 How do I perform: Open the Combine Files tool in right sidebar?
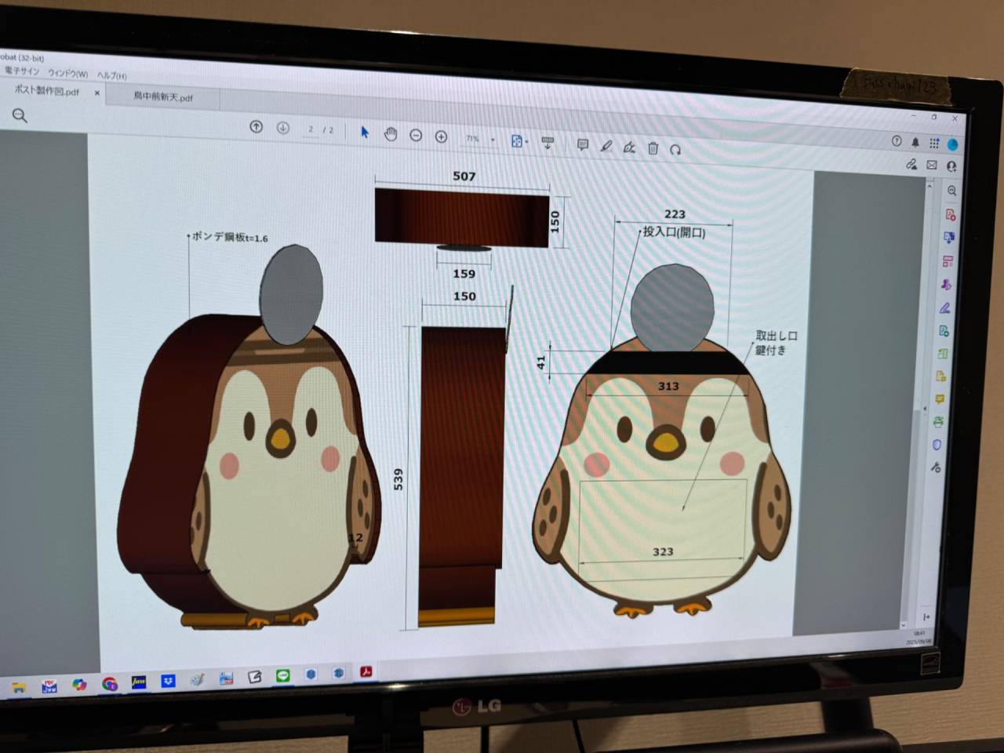949,238
